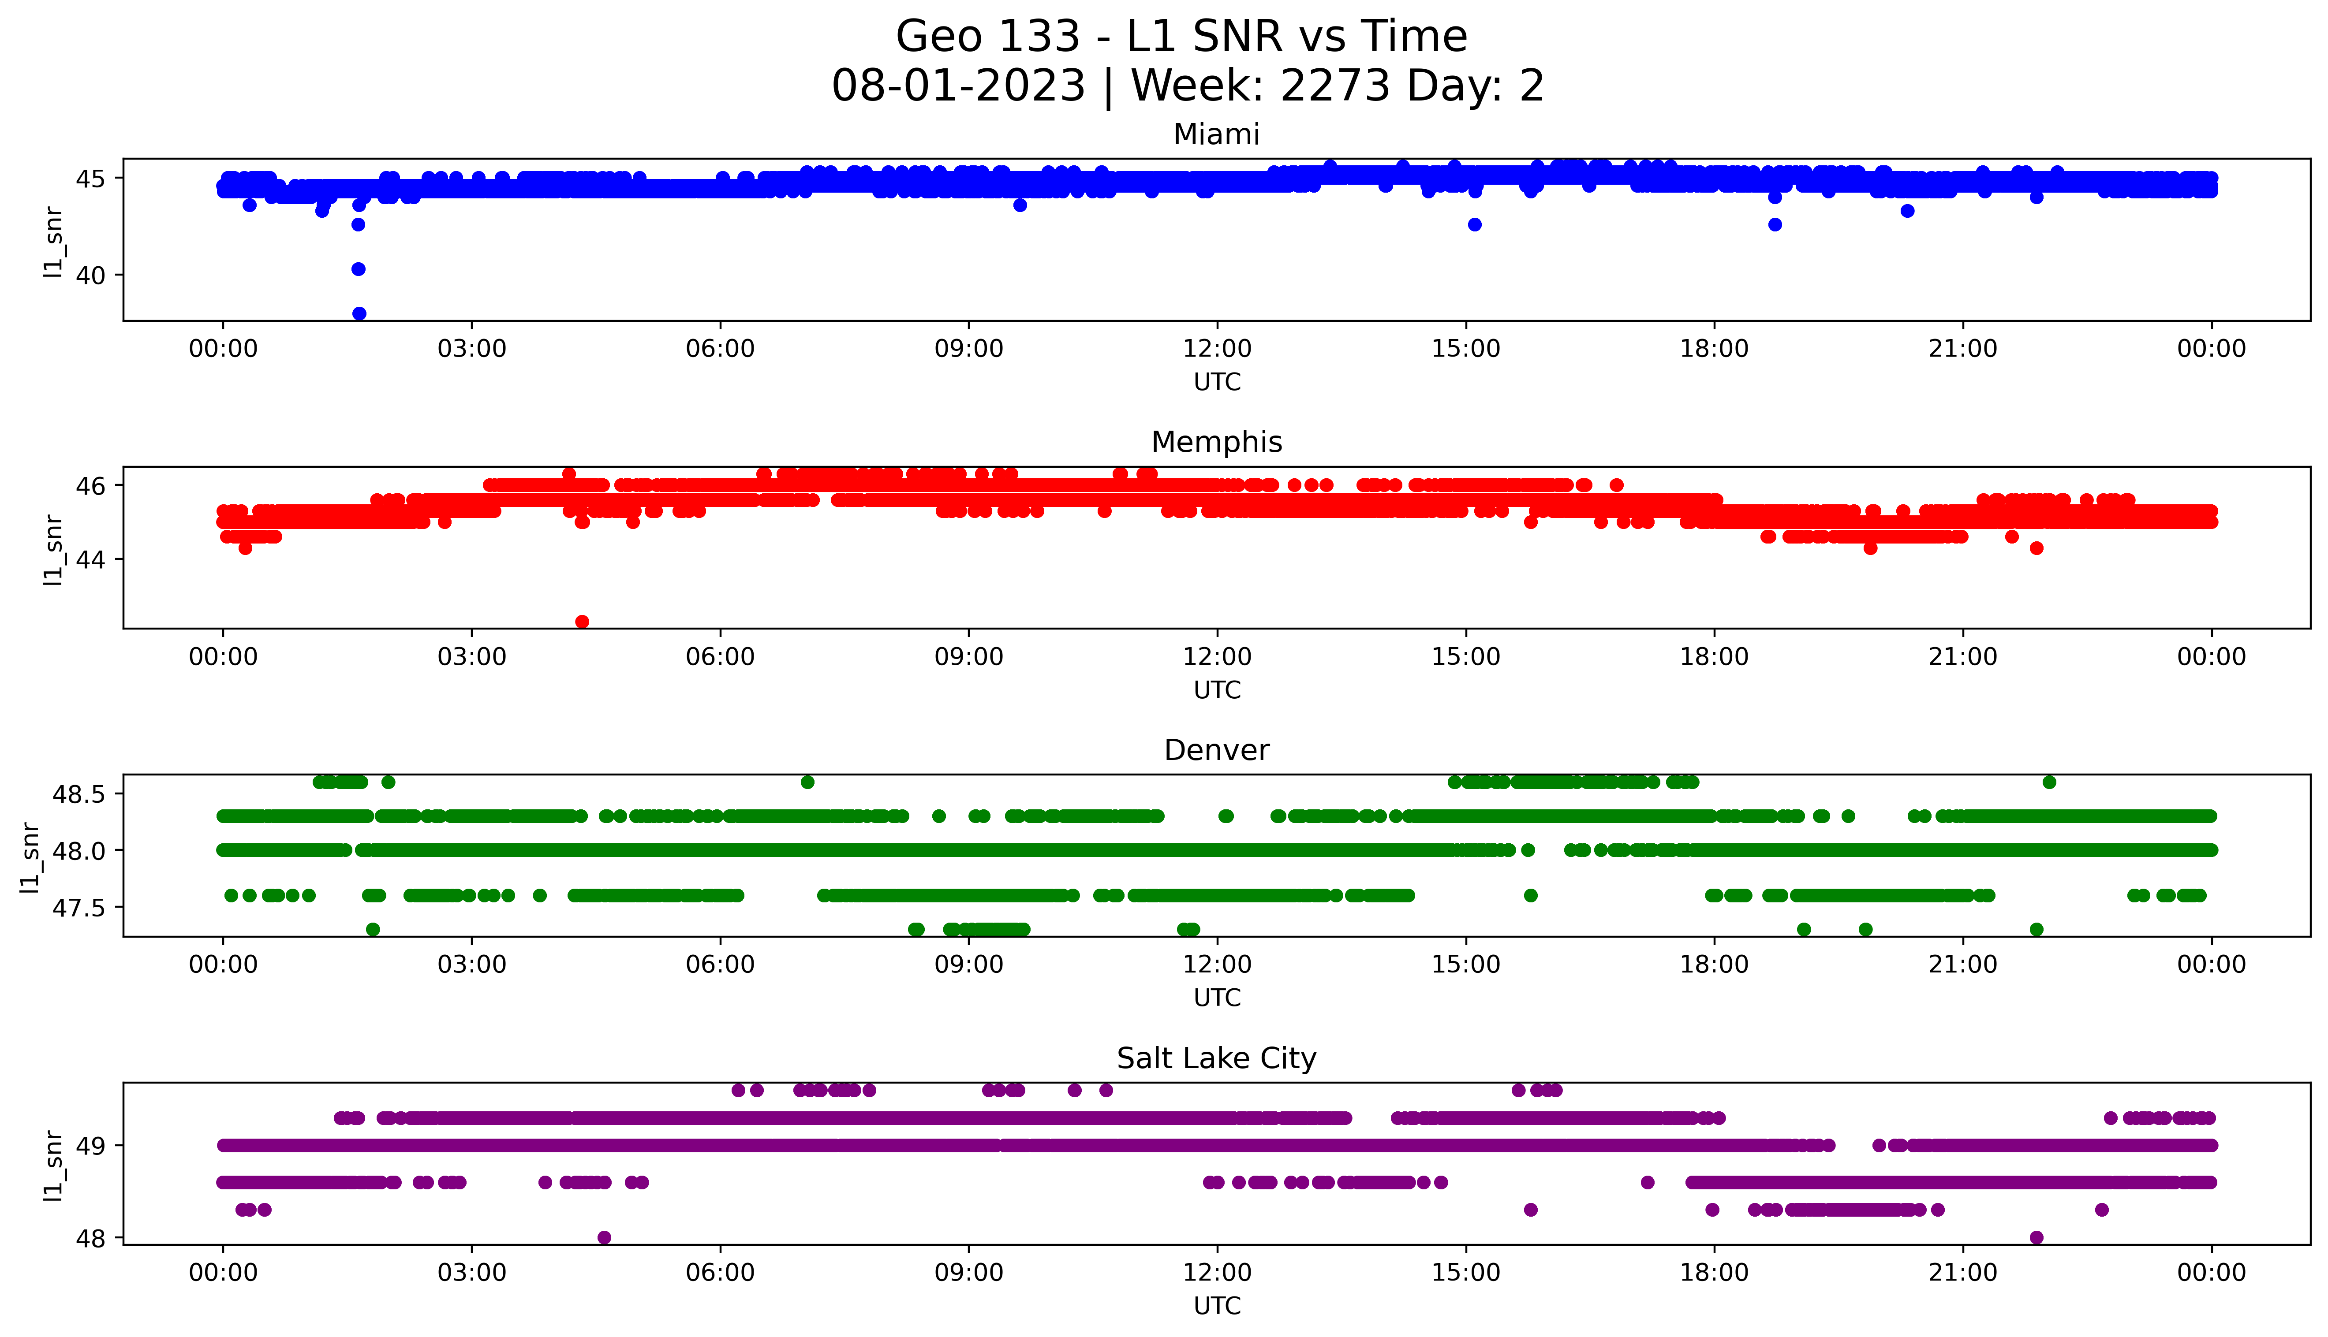Screen dimensions: 2328x1337
Task: Click the 48 y-axis tick in Salt Lake City plot
Action: click(91, 1238)
